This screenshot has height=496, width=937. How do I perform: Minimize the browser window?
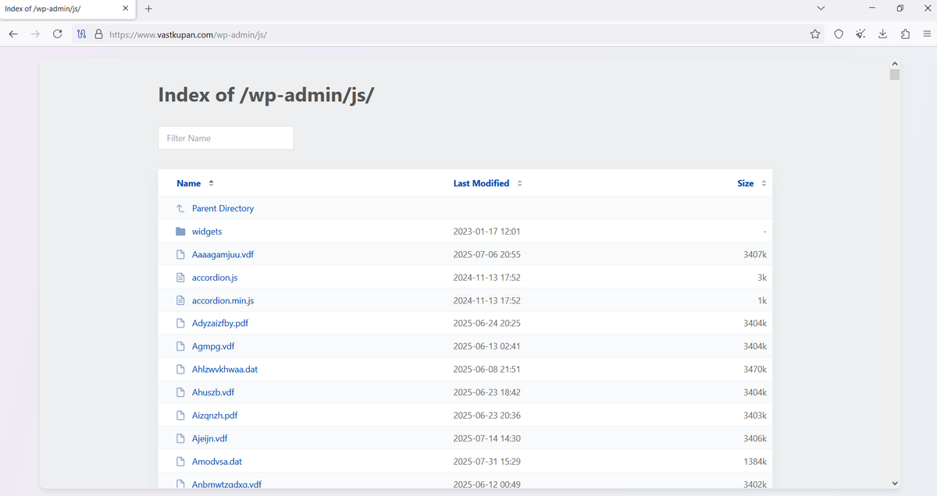point(871,8)
